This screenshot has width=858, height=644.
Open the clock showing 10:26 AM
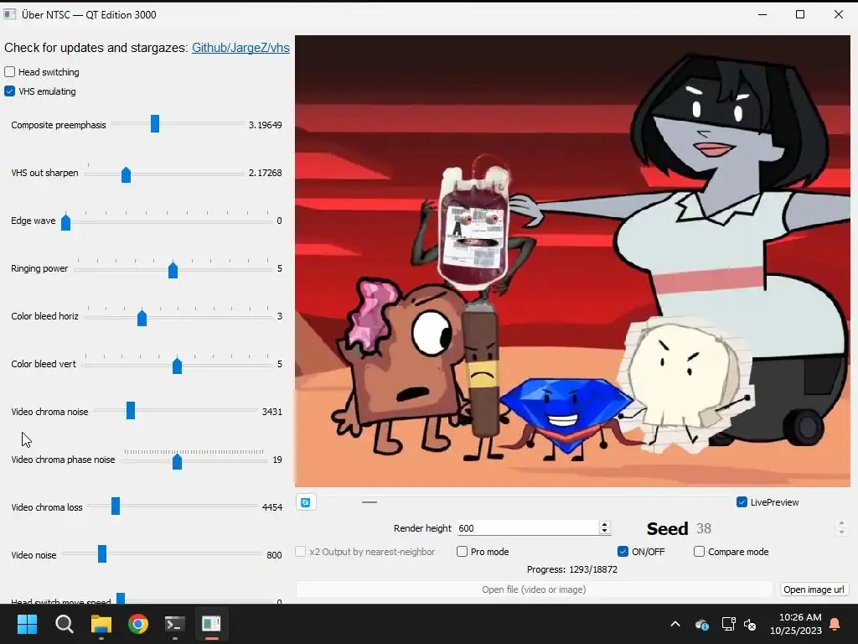click(x=796, y=624)
